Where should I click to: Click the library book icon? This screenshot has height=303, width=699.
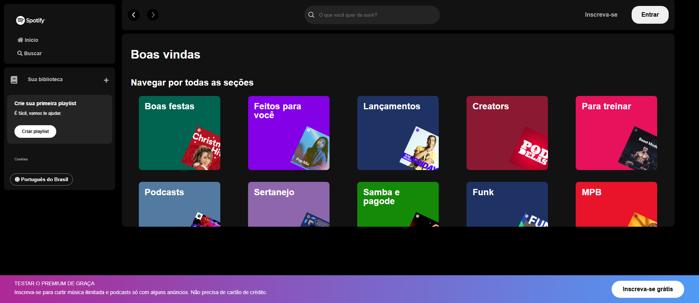pyautogui.click(x=14, y=80)
